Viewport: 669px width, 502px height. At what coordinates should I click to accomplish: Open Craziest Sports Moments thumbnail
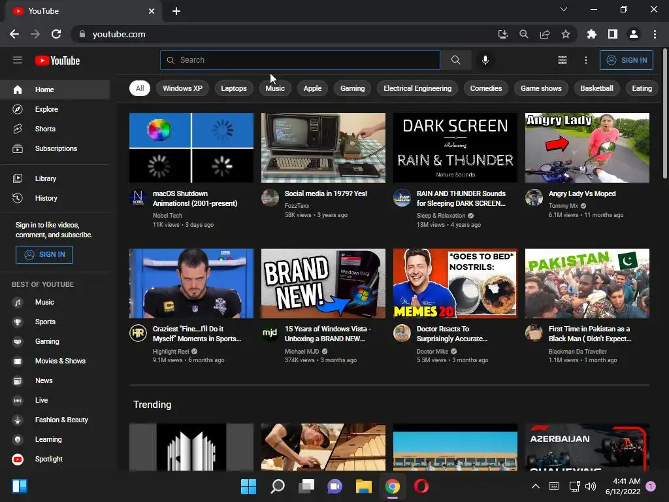191,284
